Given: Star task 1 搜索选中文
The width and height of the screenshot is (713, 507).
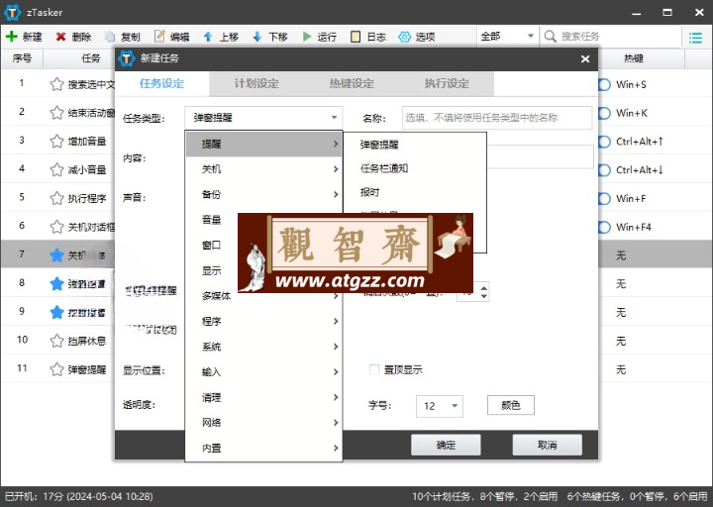Looking at the screenshot, I should point(56,84).
